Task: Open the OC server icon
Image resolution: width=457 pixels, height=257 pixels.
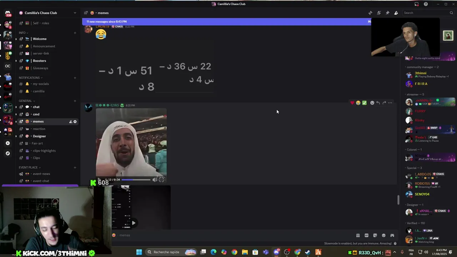Action: coord(7,66)
